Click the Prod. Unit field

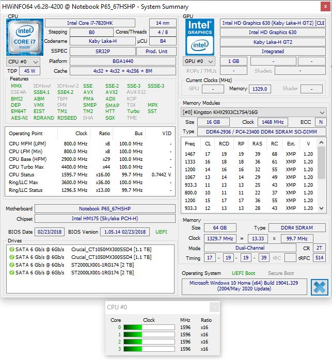(x=156, y=52)
